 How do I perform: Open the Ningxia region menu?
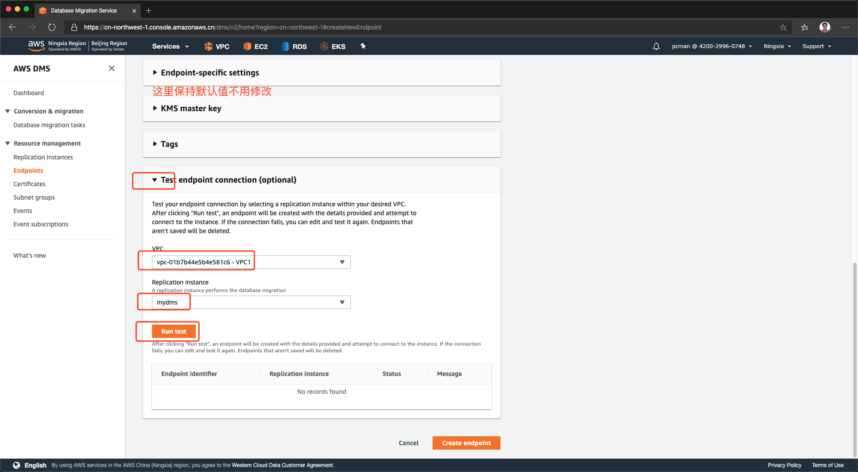tap(777, 46)
